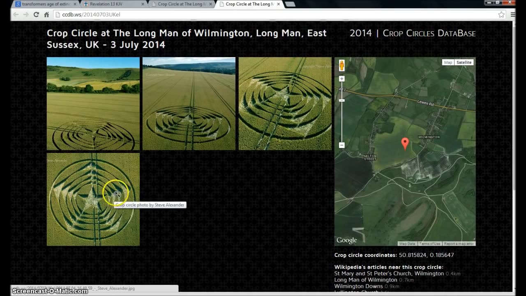Open St Mary and St Peter's Church article
Screen dimensions: 526x296
(x=389, y=273)
